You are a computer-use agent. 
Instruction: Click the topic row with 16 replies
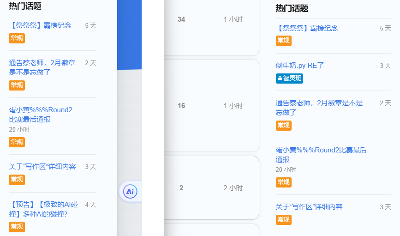coord(211,105)
